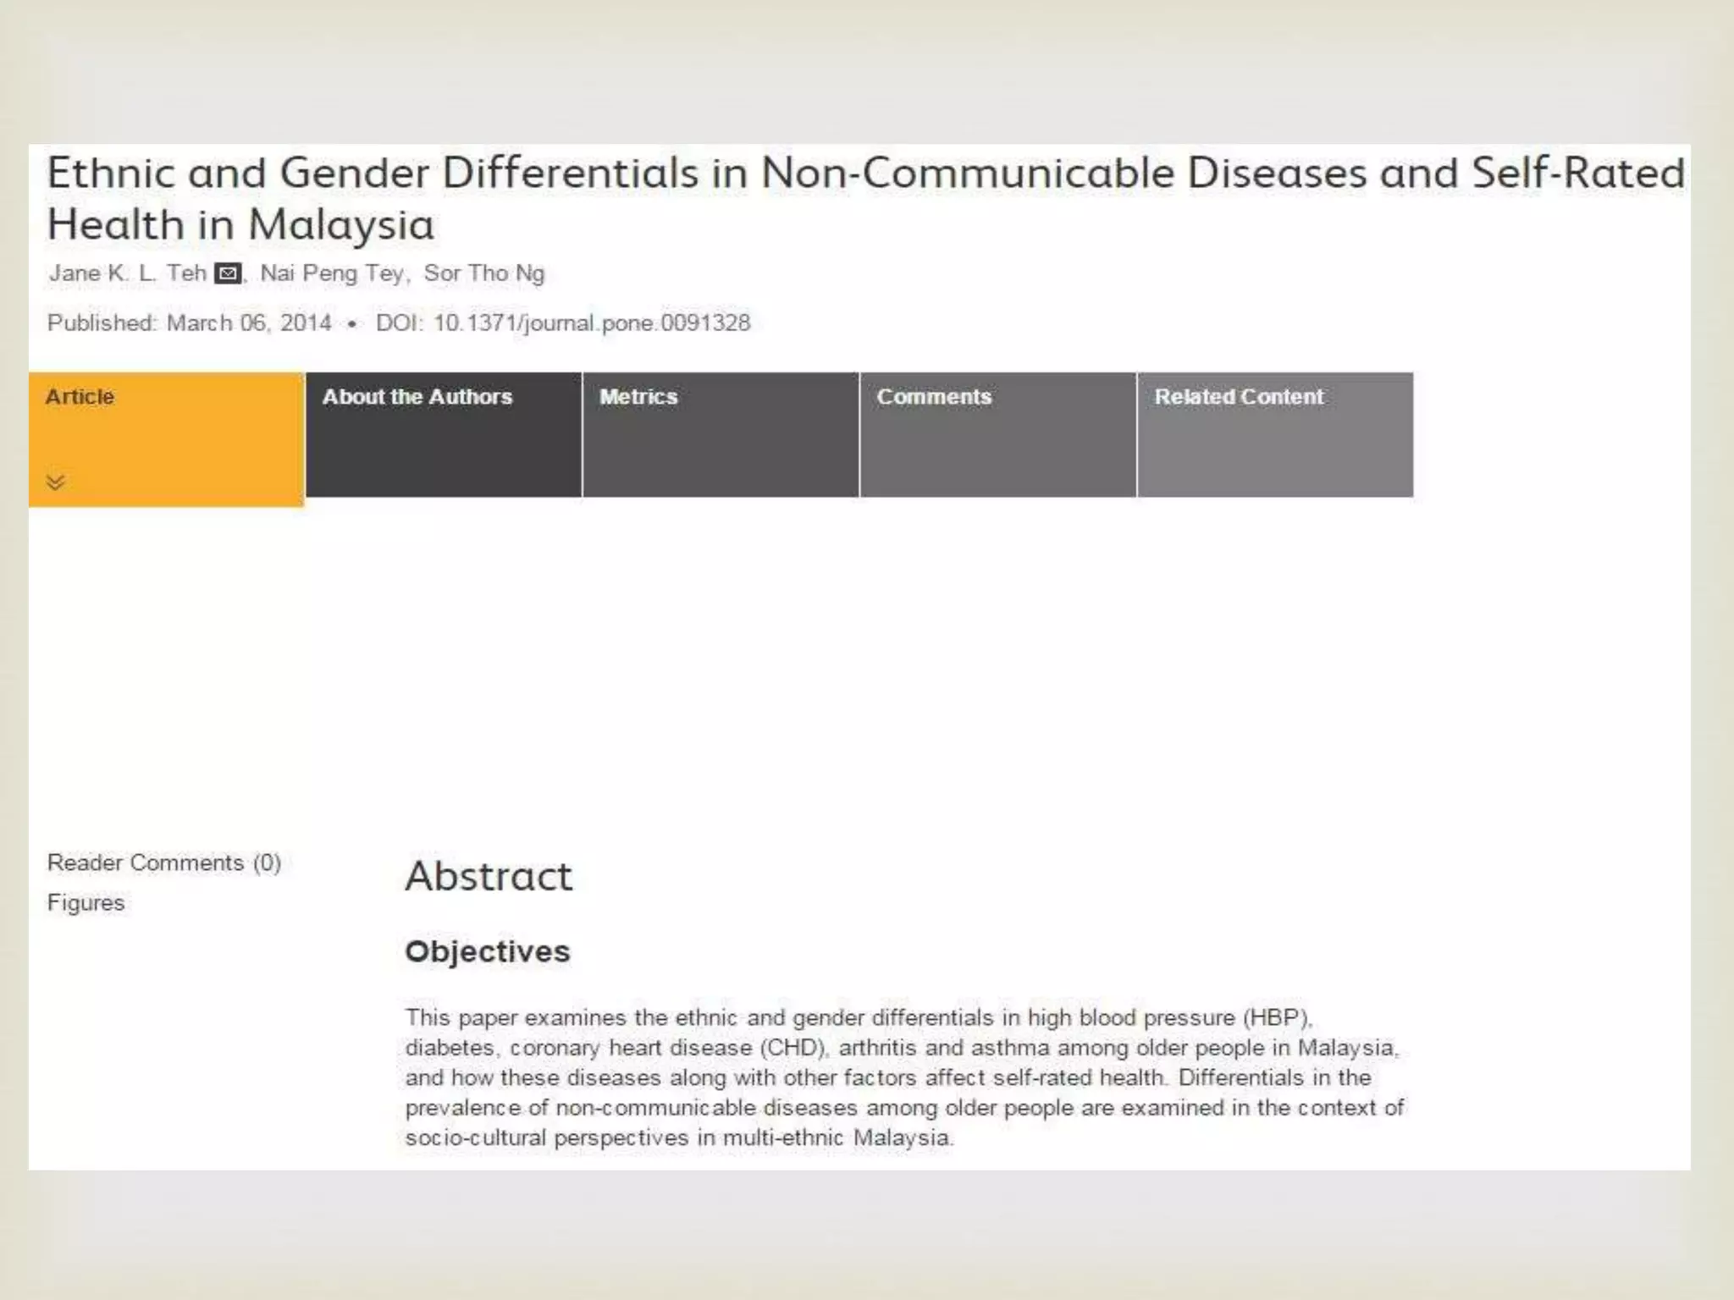
Task: Click inside the objectives paragraph text
Action: click(903, 1077)
